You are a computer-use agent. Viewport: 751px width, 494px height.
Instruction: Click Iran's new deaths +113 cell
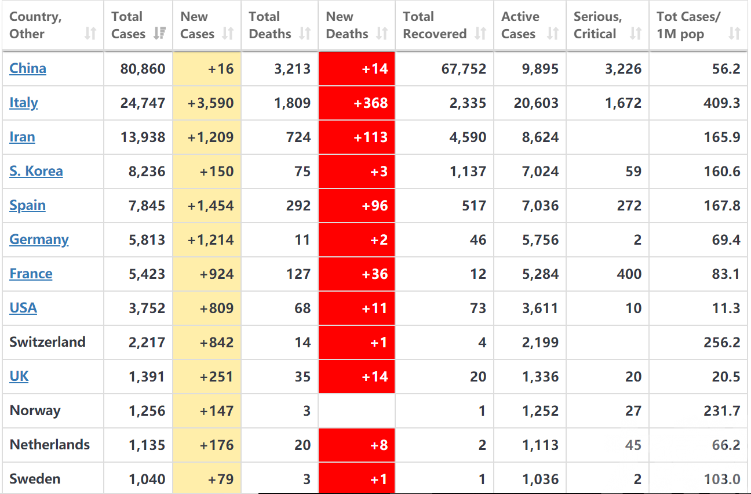[x=357, y=137]
